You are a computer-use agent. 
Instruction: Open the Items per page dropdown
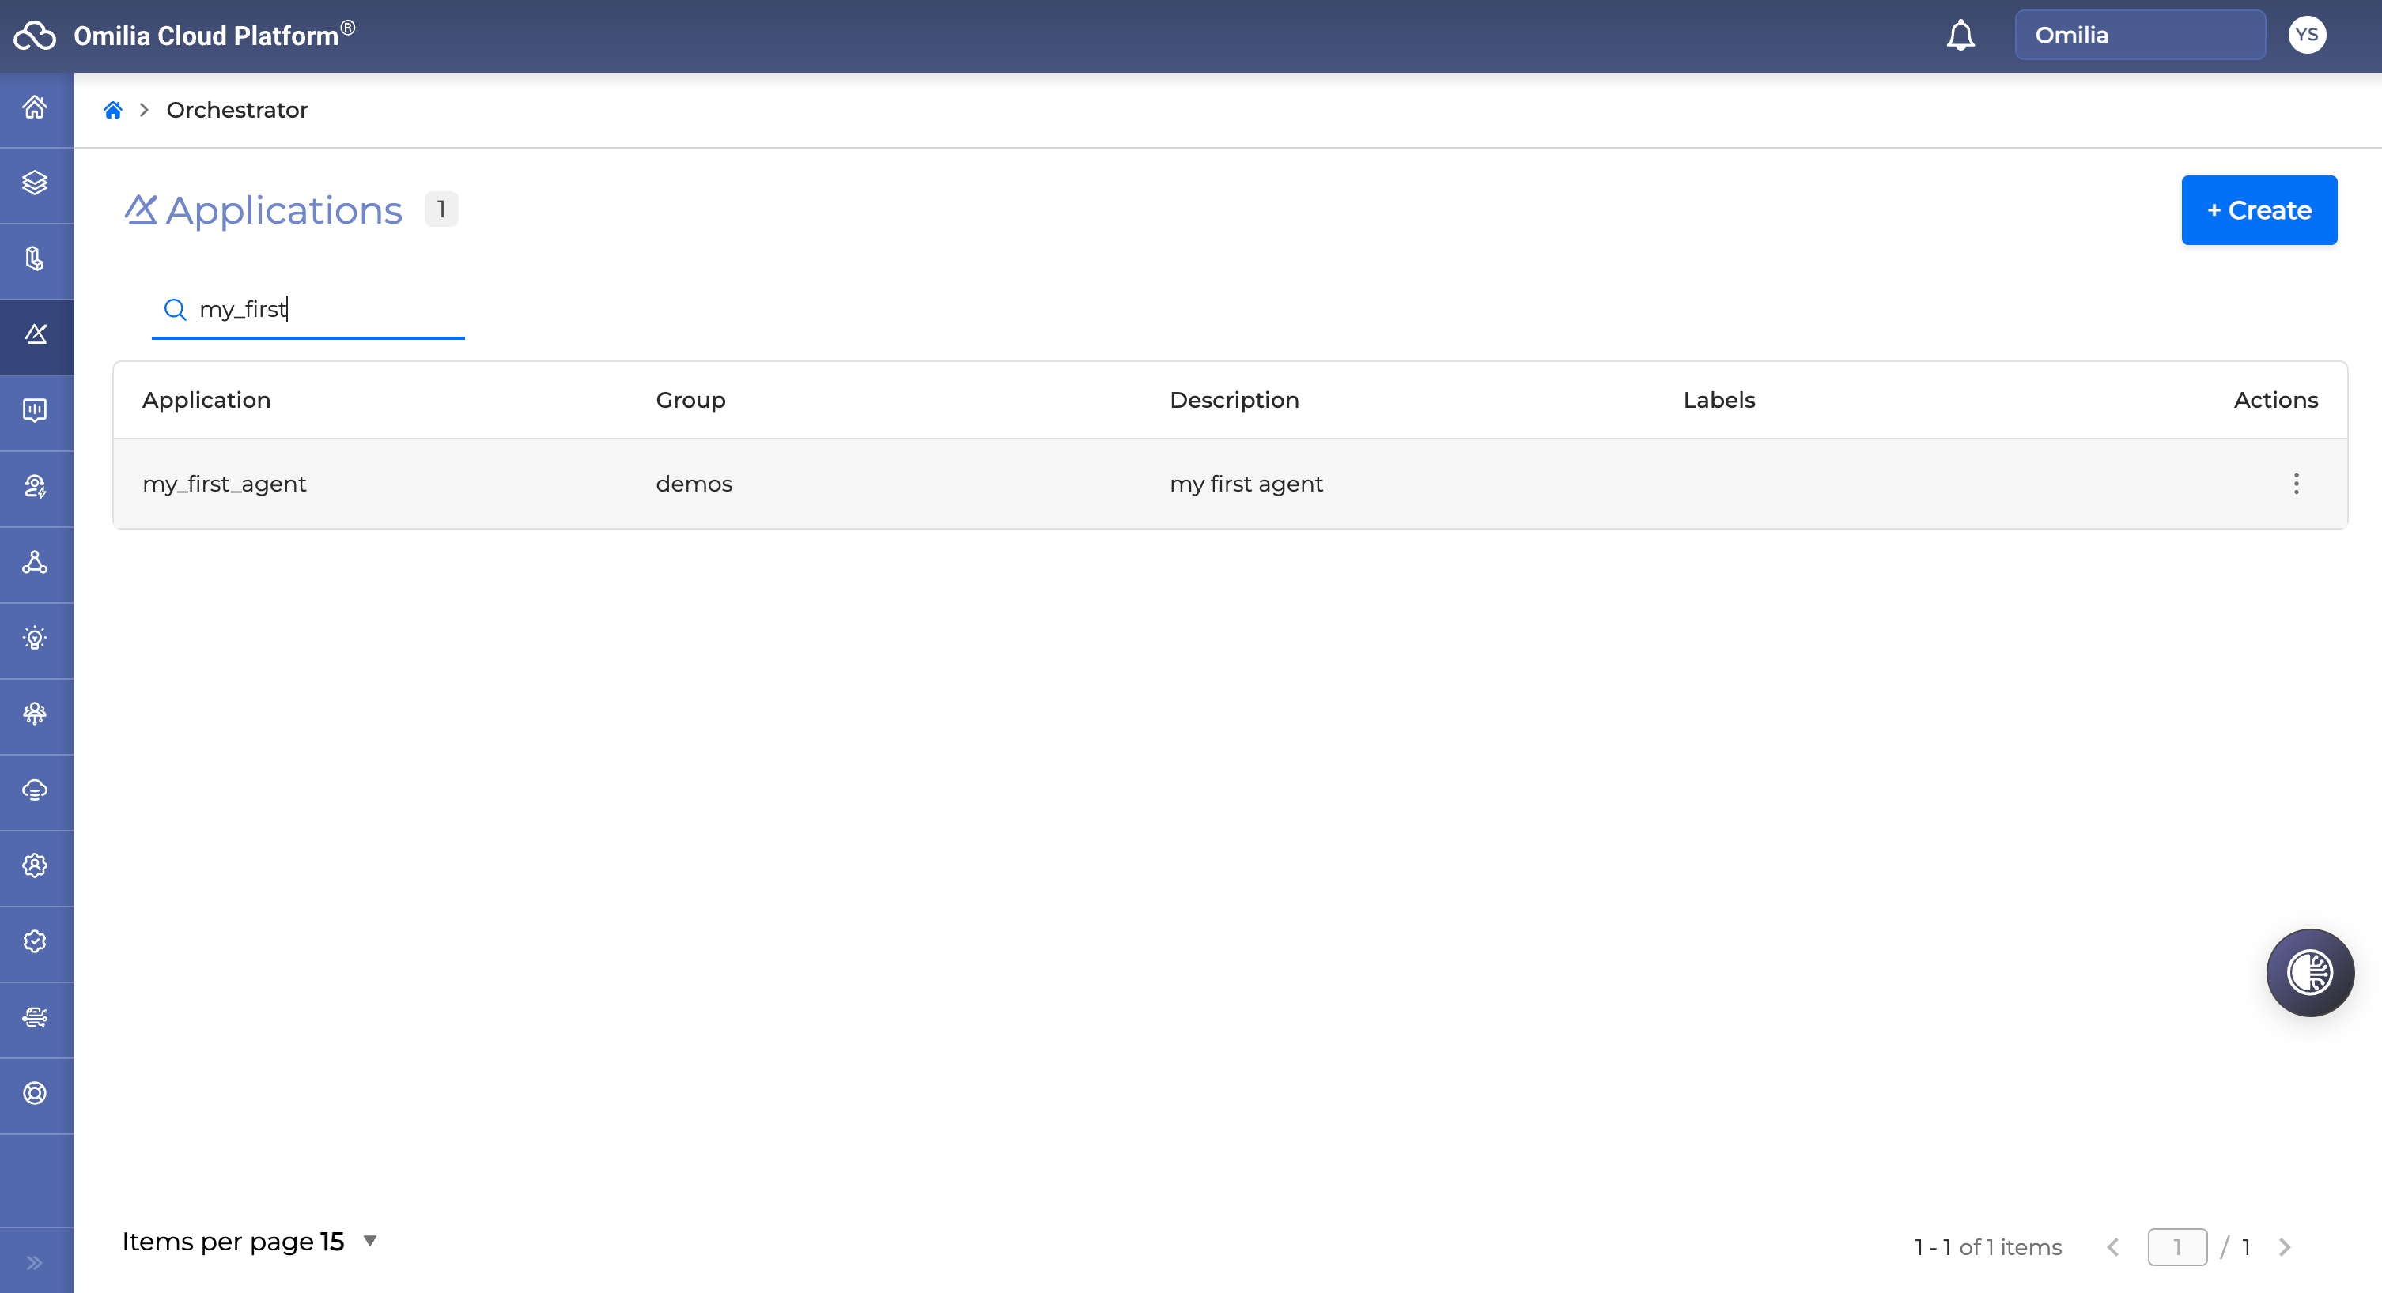(x=369, y=1240)
